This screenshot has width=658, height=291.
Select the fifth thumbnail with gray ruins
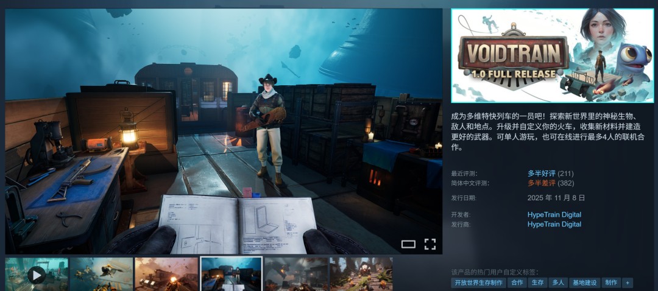pyautogui.click(x=296, y=275)
